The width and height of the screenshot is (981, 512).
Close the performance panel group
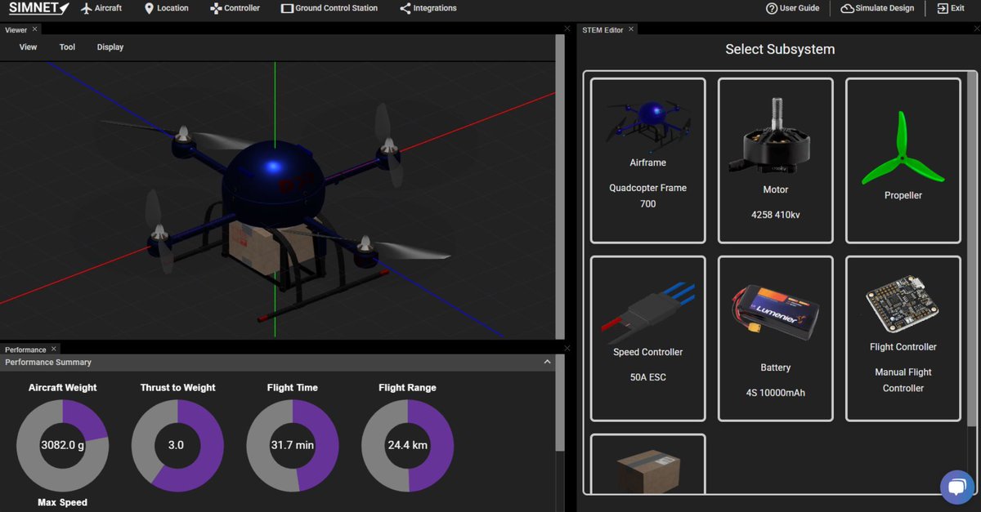tap(567, 348)
